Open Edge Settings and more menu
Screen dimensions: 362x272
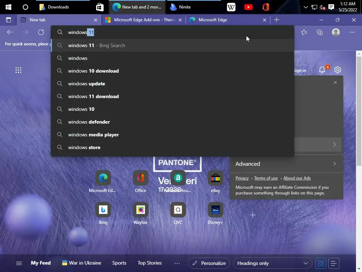352,32
